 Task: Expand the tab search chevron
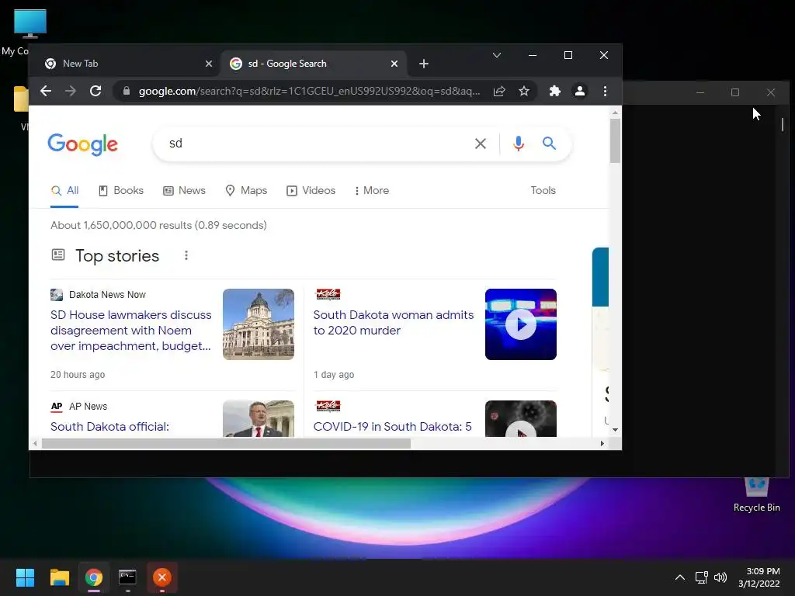tap(497, 55)
